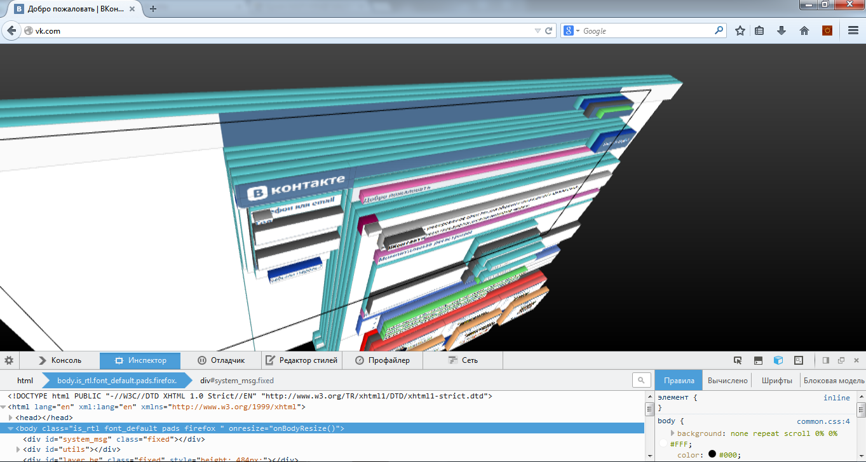Switch to the Консоль tab
The height and width of the screenshot is (462, 866).
(x=59, y=360)
